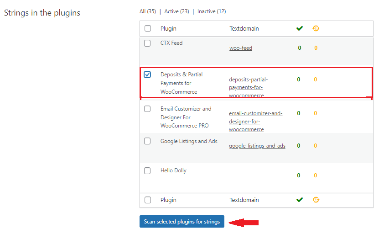
Task: Click orange needs-update count for Hello Dolly
Action: click(x=315, y=175)
